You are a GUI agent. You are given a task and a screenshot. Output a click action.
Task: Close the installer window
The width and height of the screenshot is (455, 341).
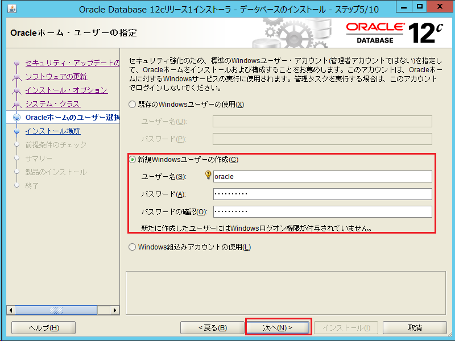(x=440, y=7)
